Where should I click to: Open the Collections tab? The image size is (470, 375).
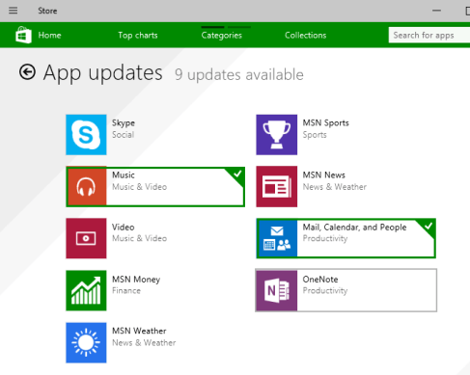click(306, 35)
